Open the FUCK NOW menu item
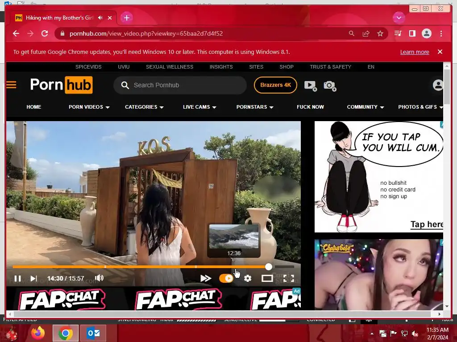Screen dimensions: 457x342 pos(311,107)
